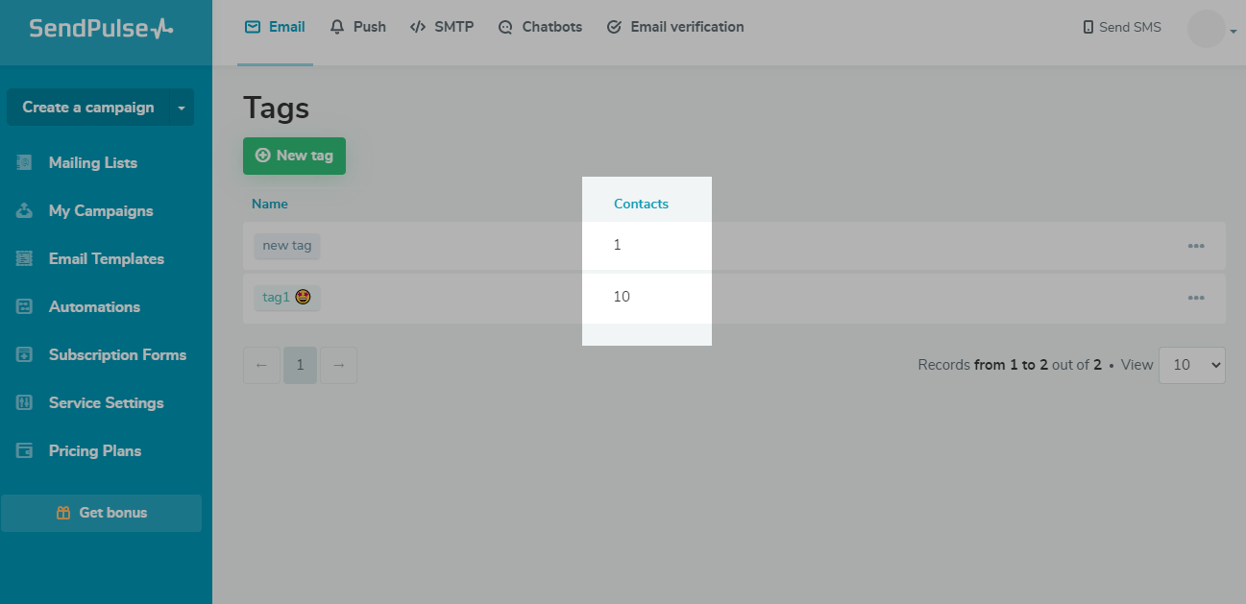Open the View records per page dropdown
Screen dimensions: 1246x604
(x=1192, y=365)
